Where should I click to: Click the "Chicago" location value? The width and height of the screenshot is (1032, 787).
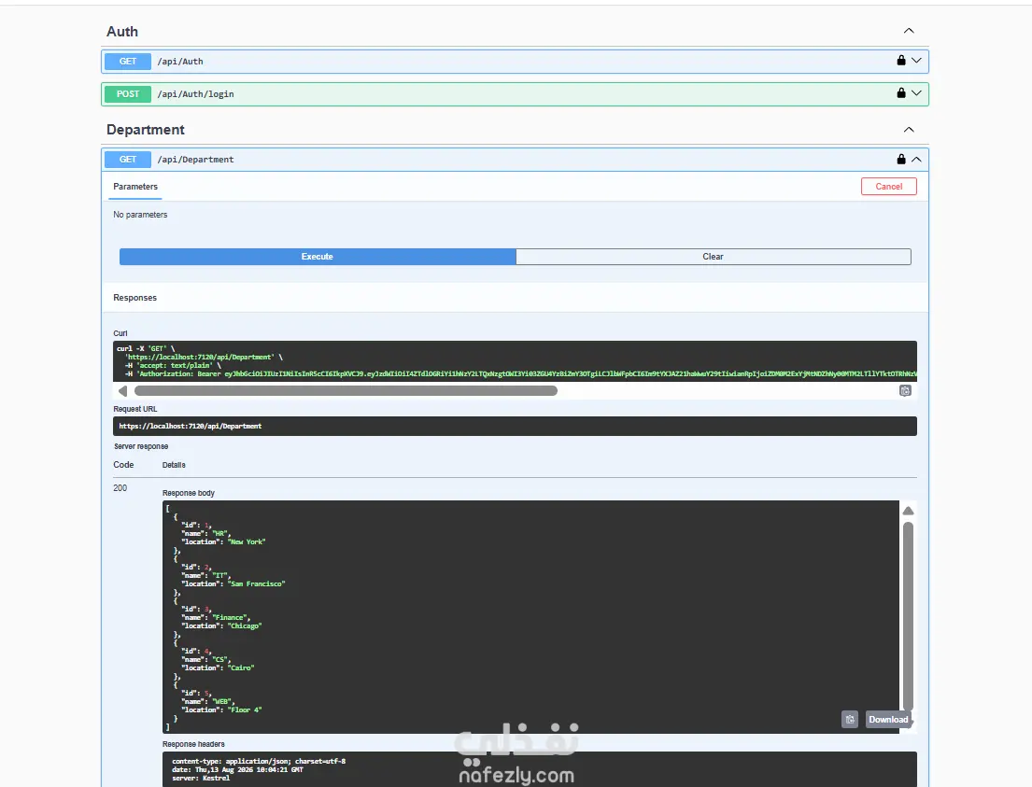tap(245, 625)
